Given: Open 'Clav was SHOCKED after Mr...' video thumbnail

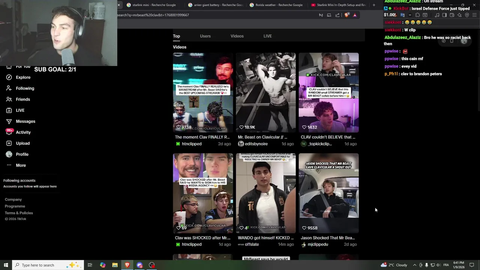Looking at the screenshot, I should [x=203, y=193].
